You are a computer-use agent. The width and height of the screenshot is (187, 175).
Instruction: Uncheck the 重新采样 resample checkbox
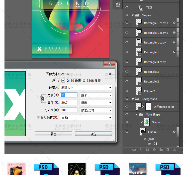click(x=39, y=117)
